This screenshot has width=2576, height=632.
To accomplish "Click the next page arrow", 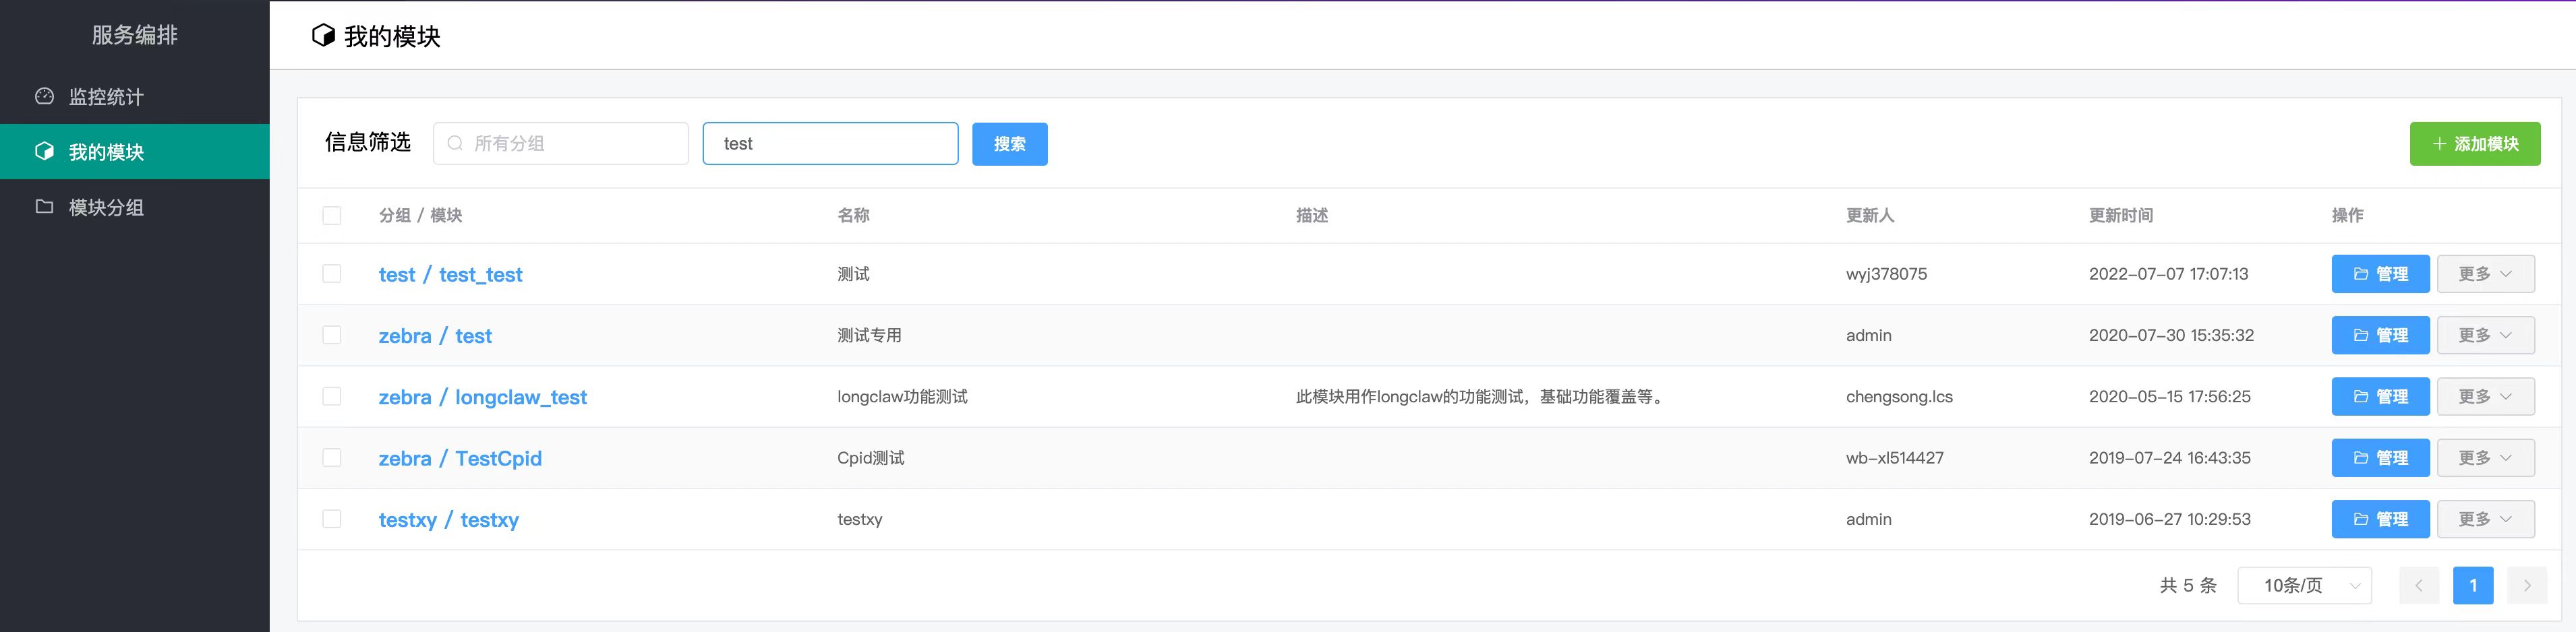I will [2527, 585].
